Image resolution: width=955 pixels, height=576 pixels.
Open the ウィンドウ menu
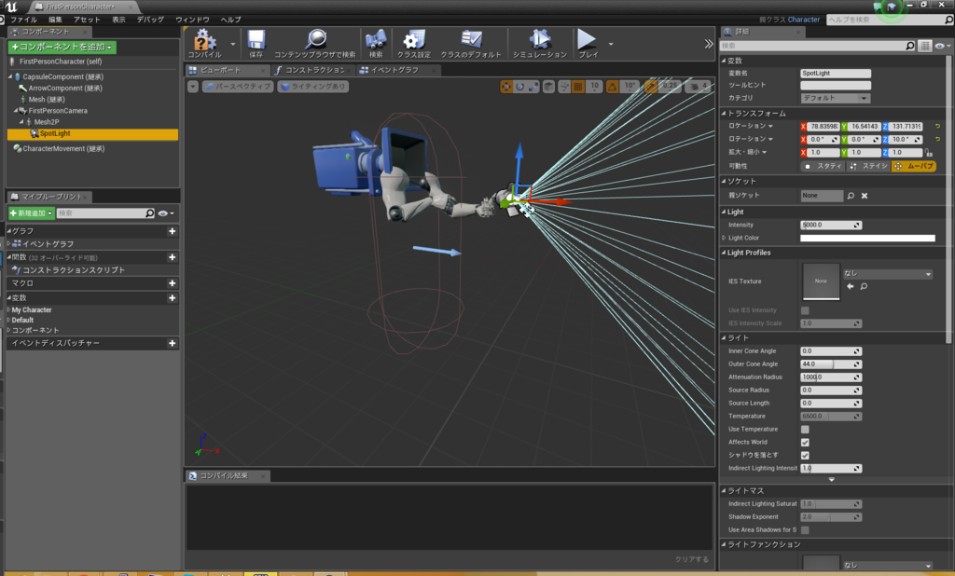coord(192,20)
